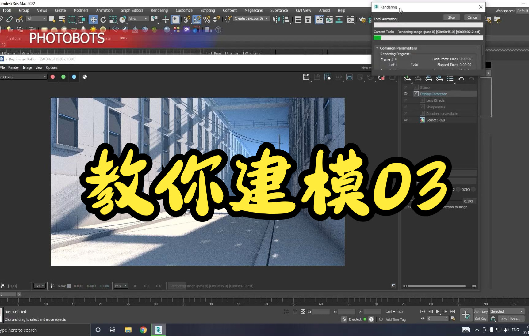Hide the Source: RGB layer
Image resolution: width=529 pixels, height=336 pixels.
[x=405, y=120]
